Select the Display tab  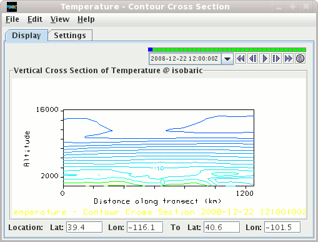[26, 36]
